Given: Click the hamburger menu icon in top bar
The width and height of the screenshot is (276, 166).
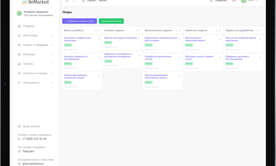Looking at the screenshot, I should (x=68, y=1).
